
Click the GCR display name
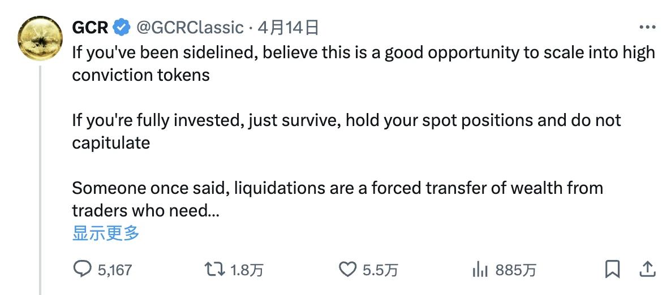(90, 27)
